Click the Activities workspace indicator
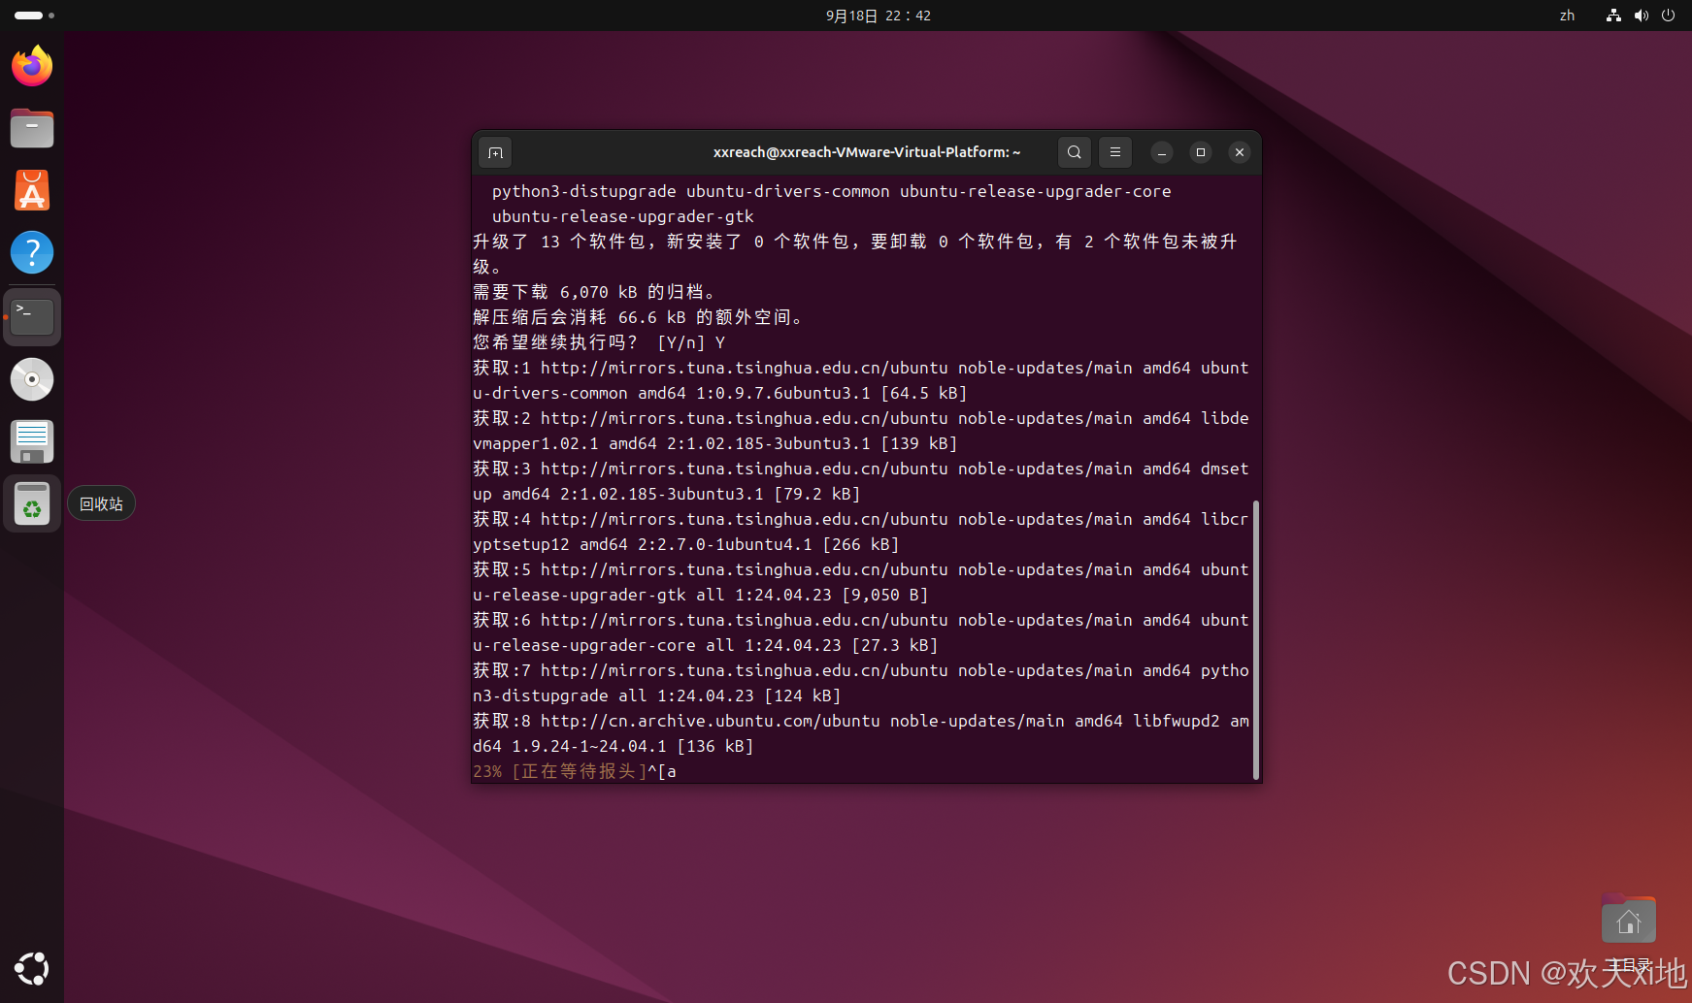 pyautogui.click(x=35, y=16)
